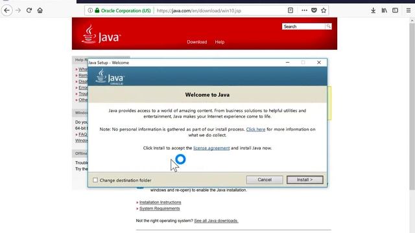Open the Download menu on Java site
The width and height of the screenshot is (415, 233).
(x=197, y=42)
